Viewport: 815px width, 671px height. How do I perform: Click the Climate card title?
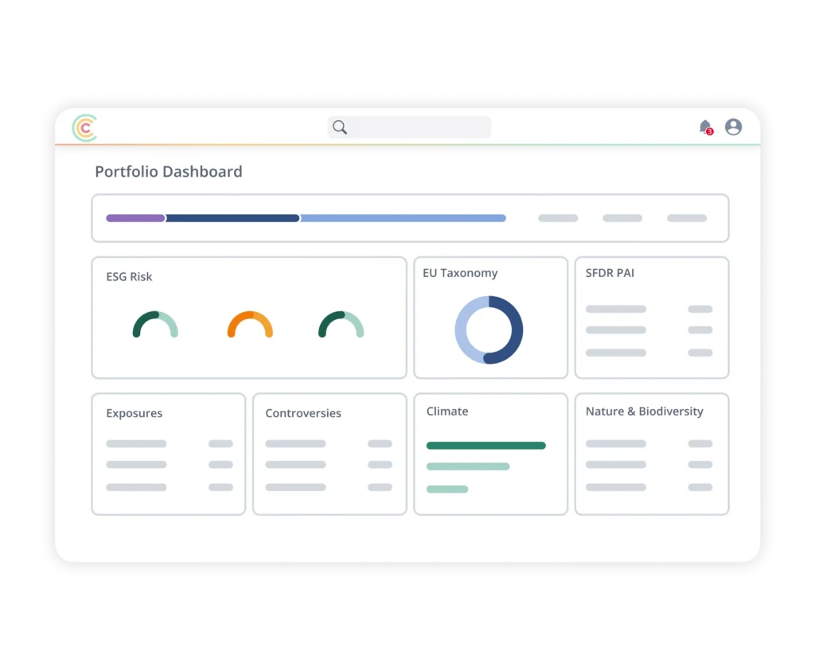(x=447, y=412)
